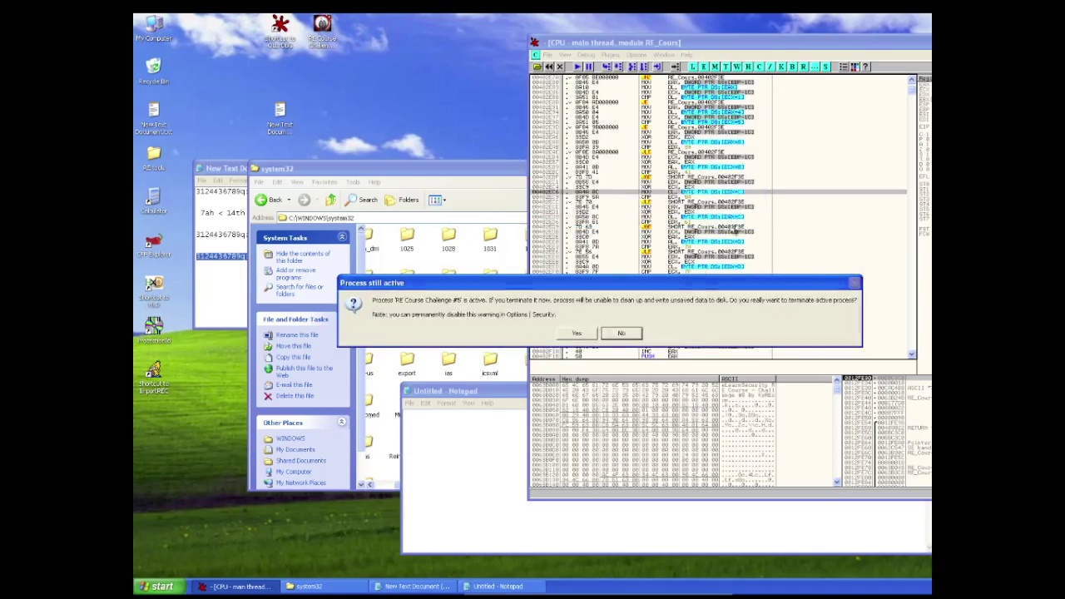Viewport: 1065px width, 599px height.
Task: Click No in Process still active dialog
Action: [622, 334]
